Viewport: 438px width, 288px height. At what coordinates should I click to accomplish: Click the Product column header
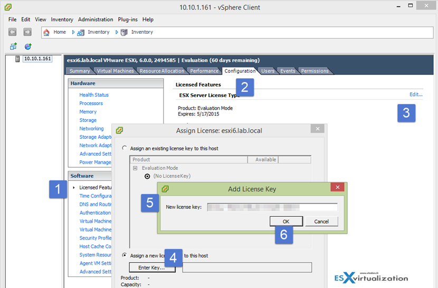click(189, 159)
